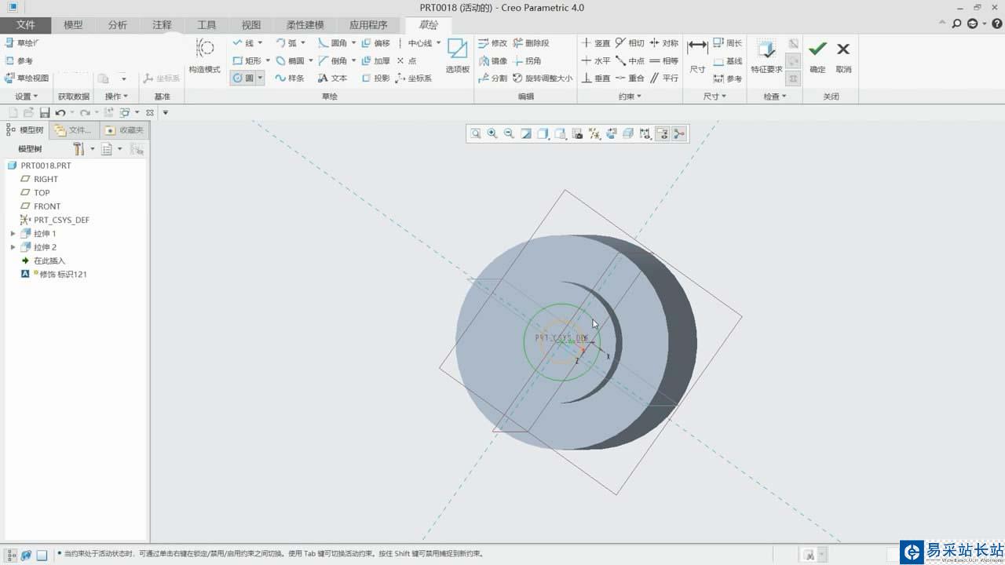Select the 倒角 (Chamfer) tool
The width and height of the screenshot is (1005, 565).
[333, 60]
